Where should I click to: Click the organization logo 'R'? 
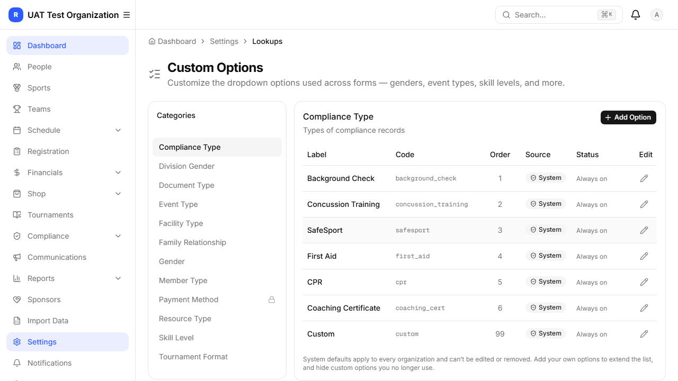(16, 15)
